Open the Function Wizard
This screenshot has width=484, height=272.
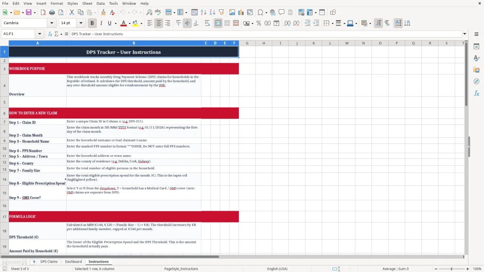coord(50,34)
